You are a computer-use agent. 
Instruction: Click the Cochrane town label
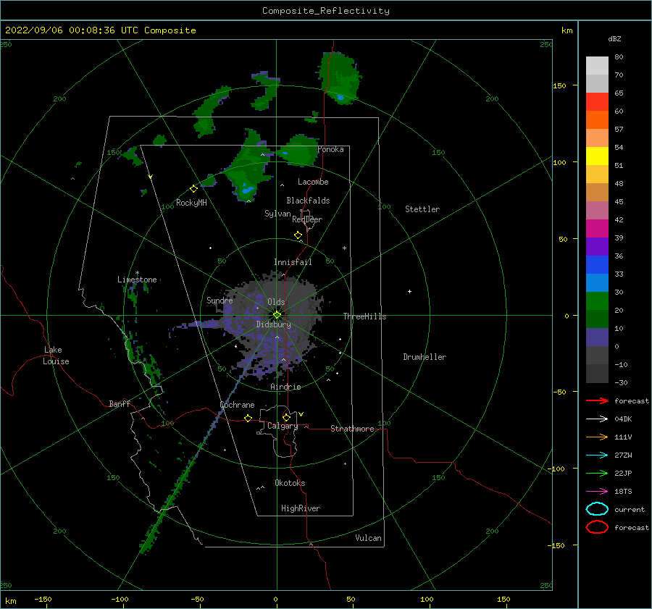[237, 405]
